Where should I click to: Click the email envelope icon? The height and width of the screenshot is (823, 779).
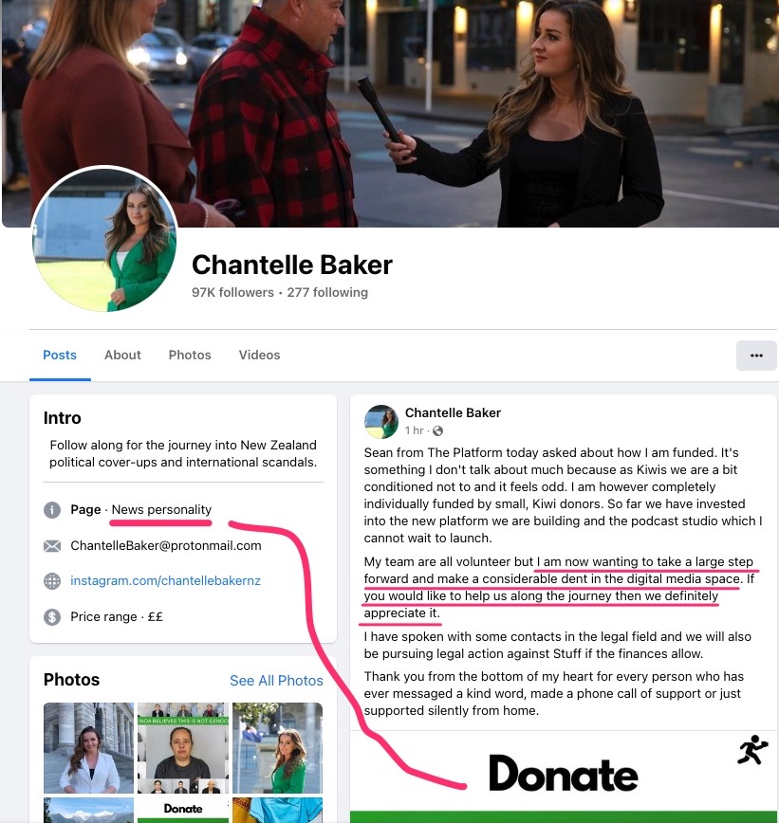(x=52, y=546)
